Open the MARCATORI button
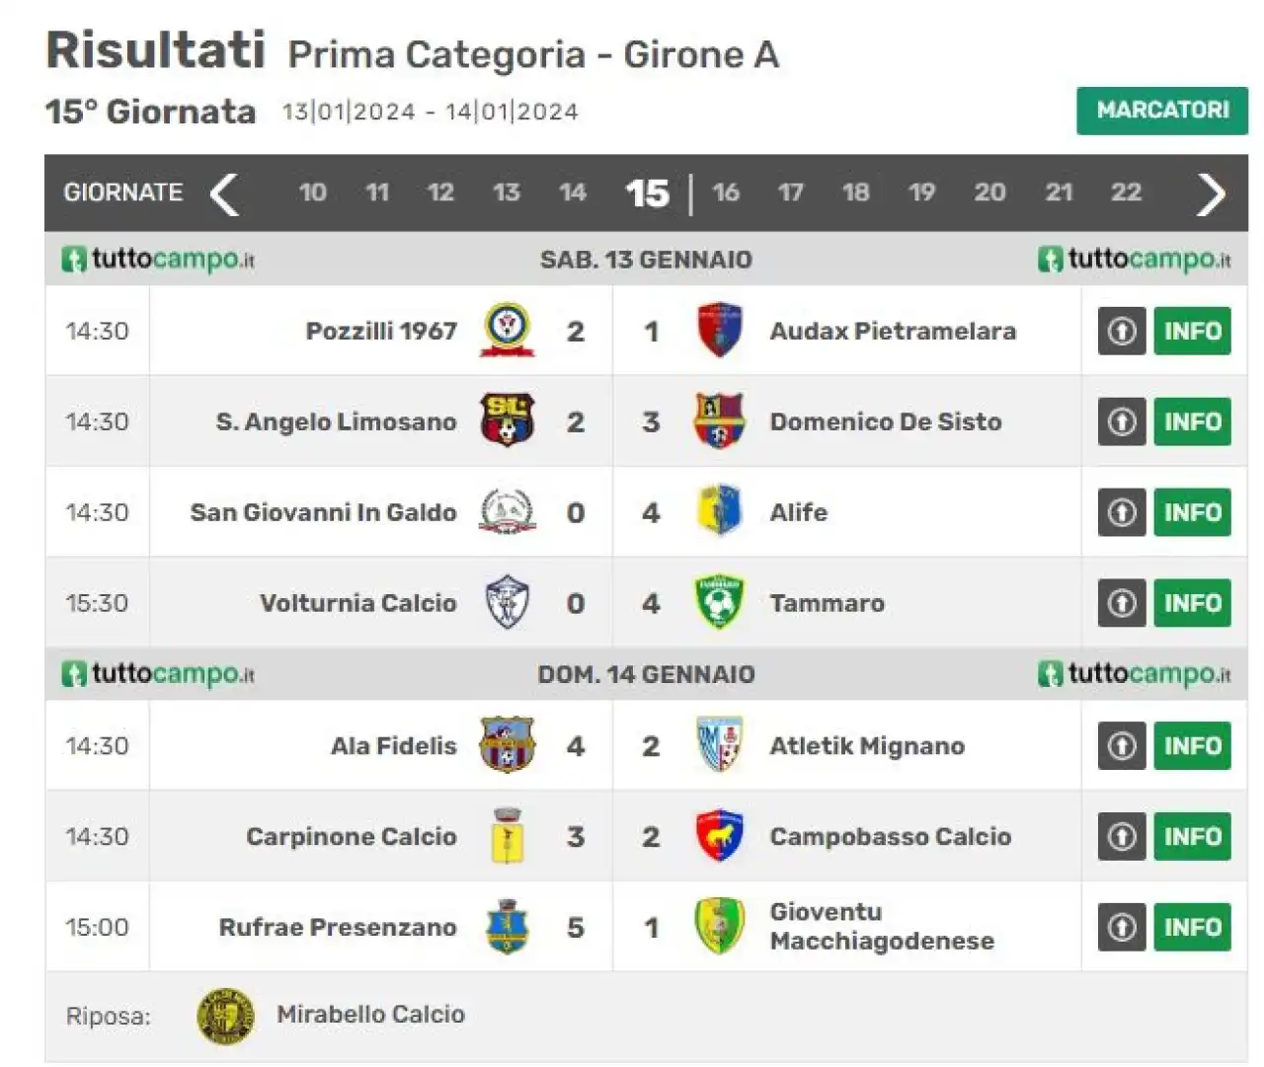Image resolution: width=1264 pixels, height=1067 pixels. pyautogui.click(x=1162, y=111)
